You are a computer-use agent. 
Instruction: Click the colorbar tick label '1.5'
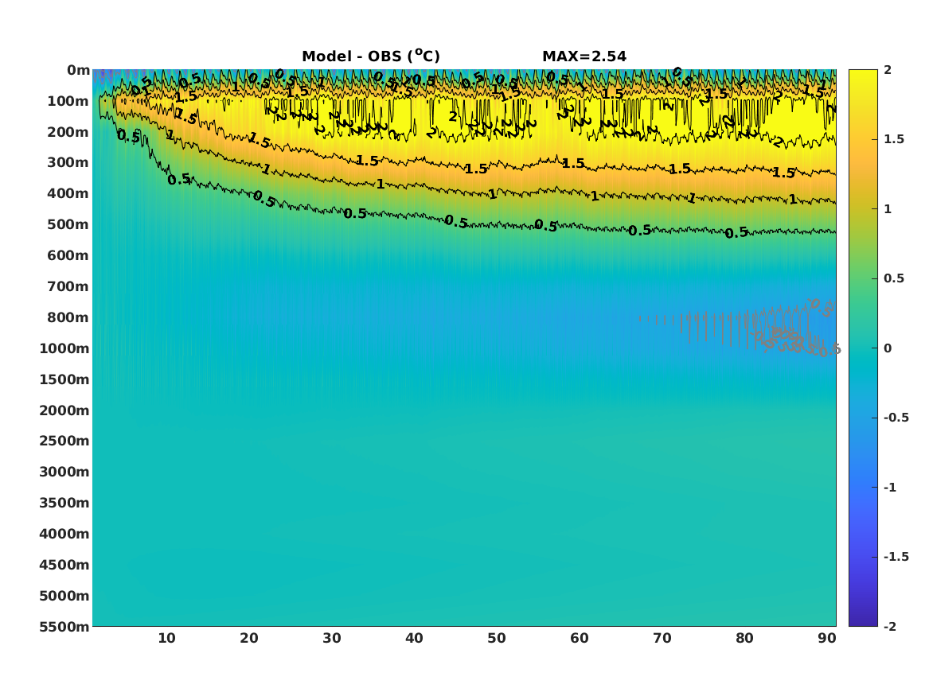894,139
